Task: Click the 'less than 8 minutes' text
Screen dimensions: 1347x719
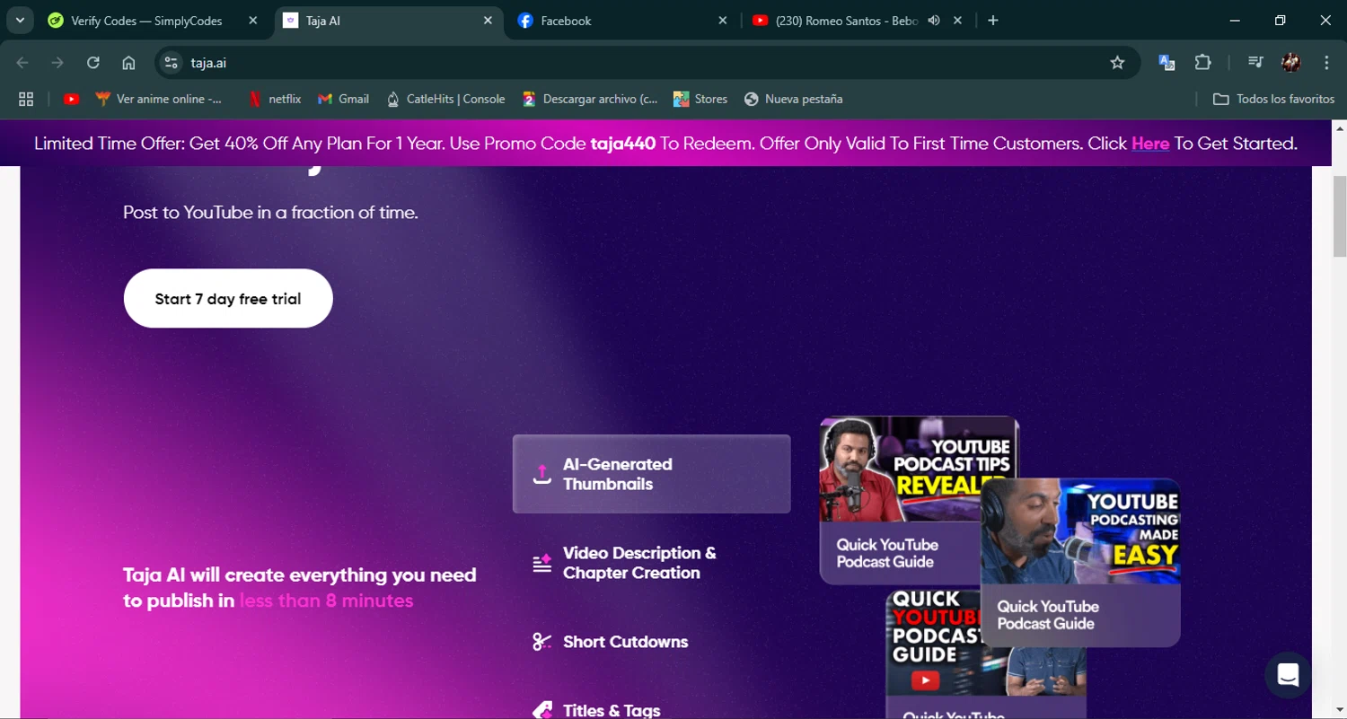Action: pos(326,601)
